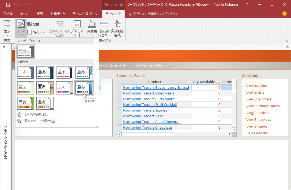
Task: Open Northwind Traders Boysenberry Spread link
Action: pos(156,88)
